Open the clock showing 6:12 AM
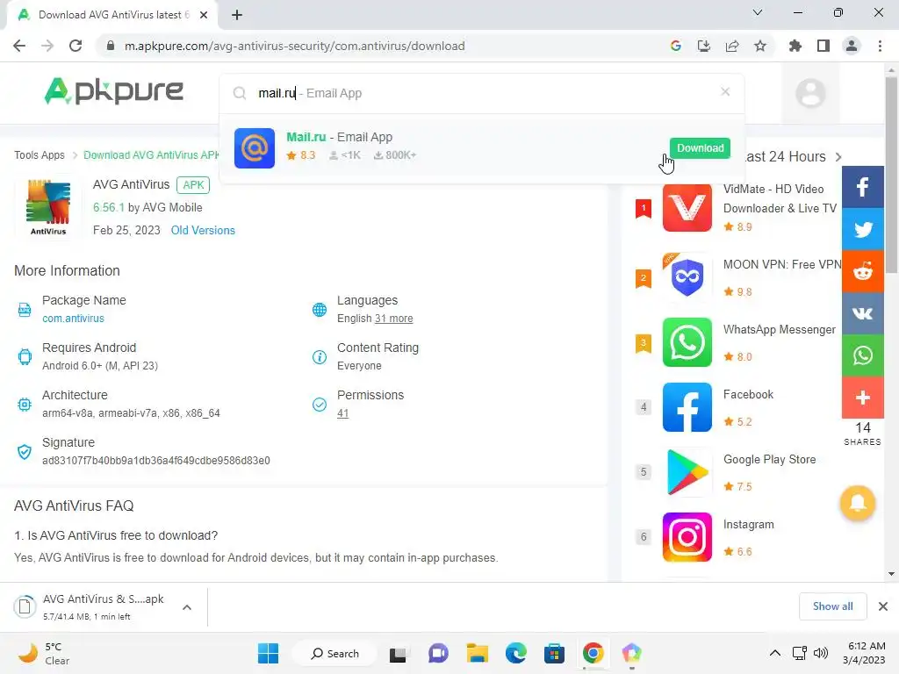This screenshot has height=674, width=899. pyautogui.click(x=865, y=653)
